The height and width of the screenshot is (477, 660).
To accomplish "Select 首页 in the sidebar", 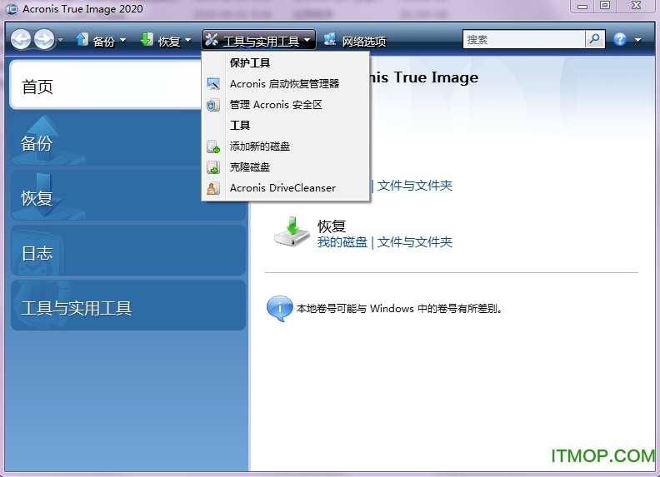I will 105,86.
